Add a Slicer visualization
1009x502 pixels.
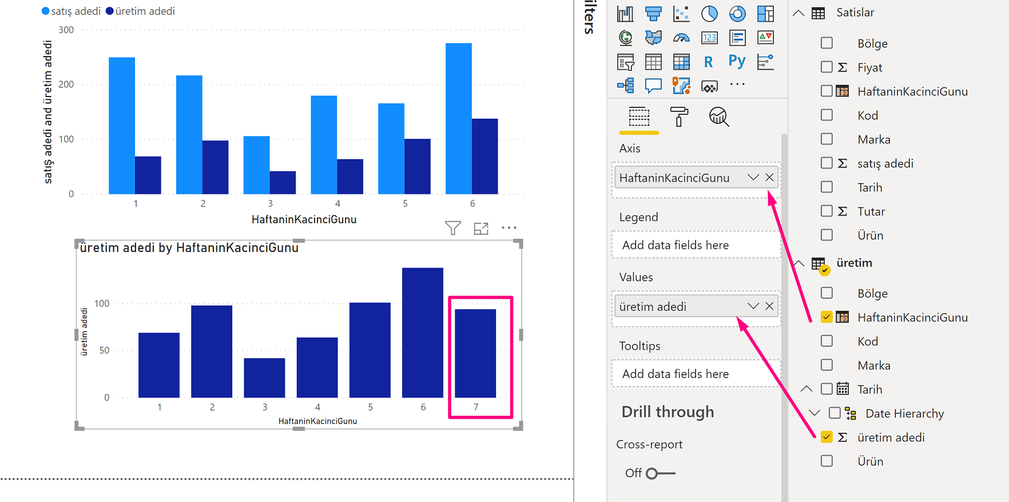click(x=625, y=62)
